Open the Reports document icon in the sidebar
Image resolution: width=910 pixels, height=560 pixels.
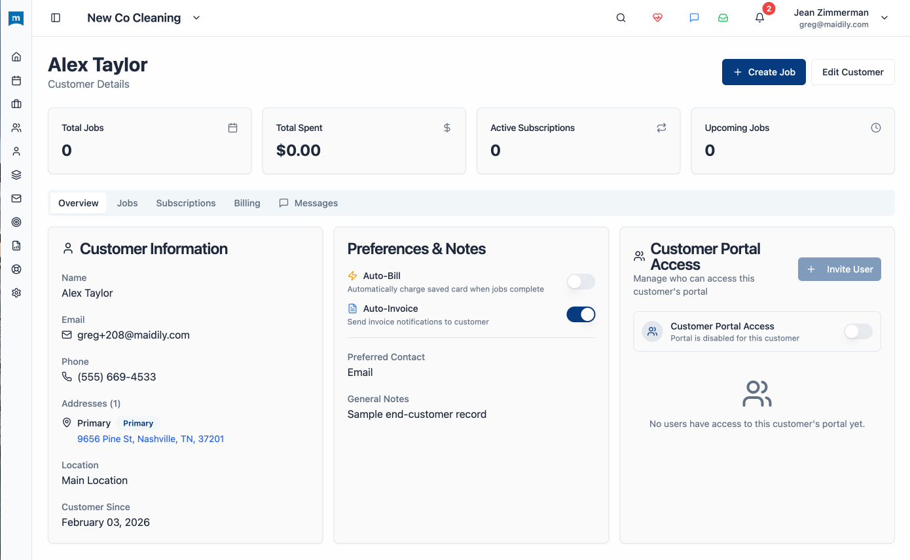click(x=16, y=245)
